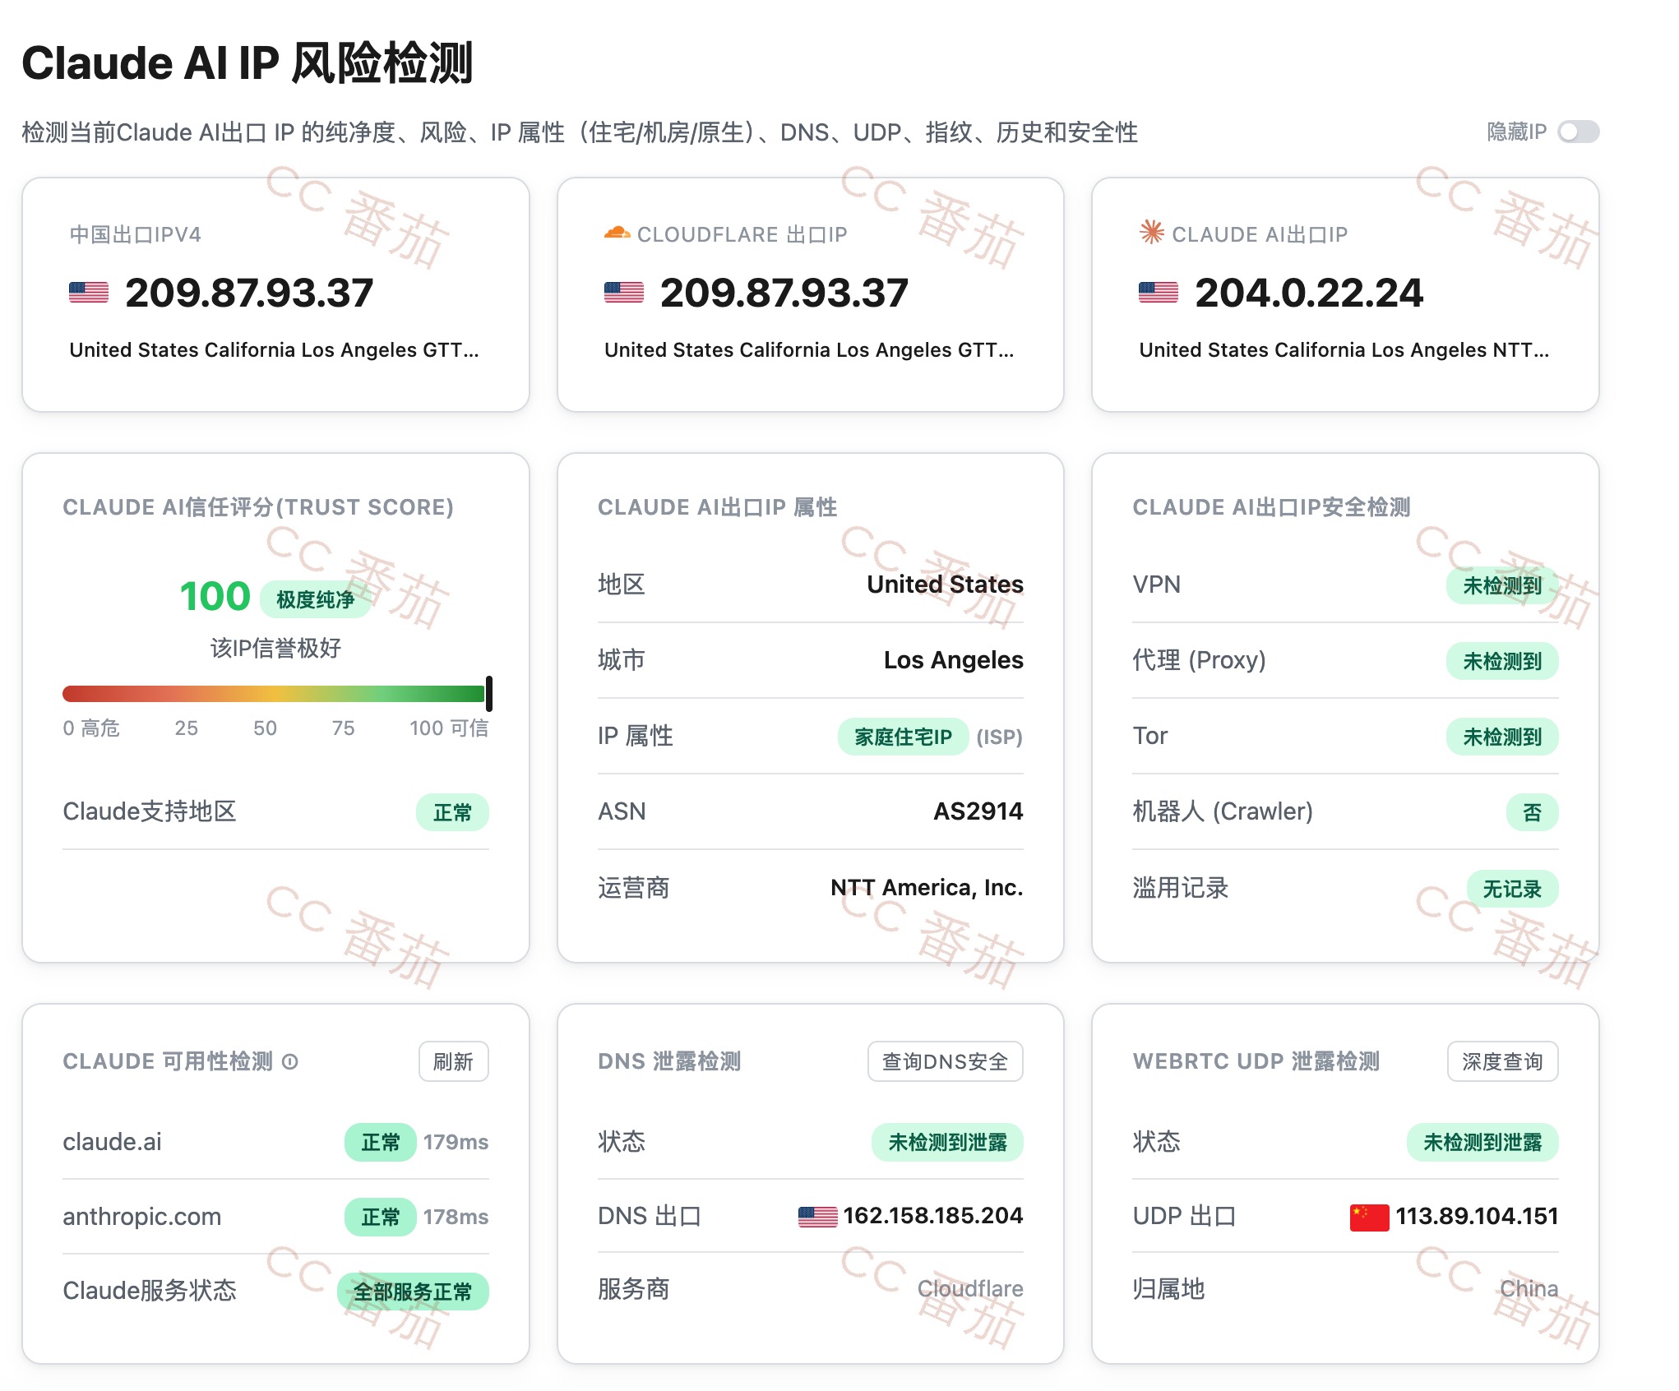Click the 正常 badge for anthropic.com
The height and width of the screenshot is (1391, 1679).
click(380, 1217)
